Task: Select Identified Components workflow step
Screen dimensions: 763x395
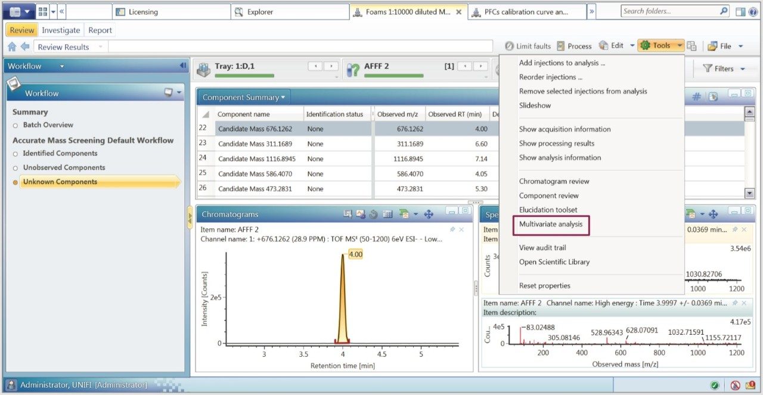Action: pos(60,154)
